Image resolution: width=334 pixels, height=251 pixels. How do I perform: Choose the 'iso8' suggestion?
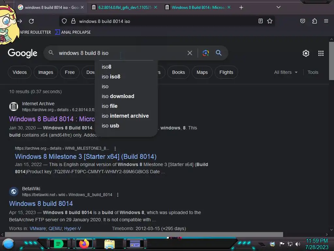tap(126, 67)
